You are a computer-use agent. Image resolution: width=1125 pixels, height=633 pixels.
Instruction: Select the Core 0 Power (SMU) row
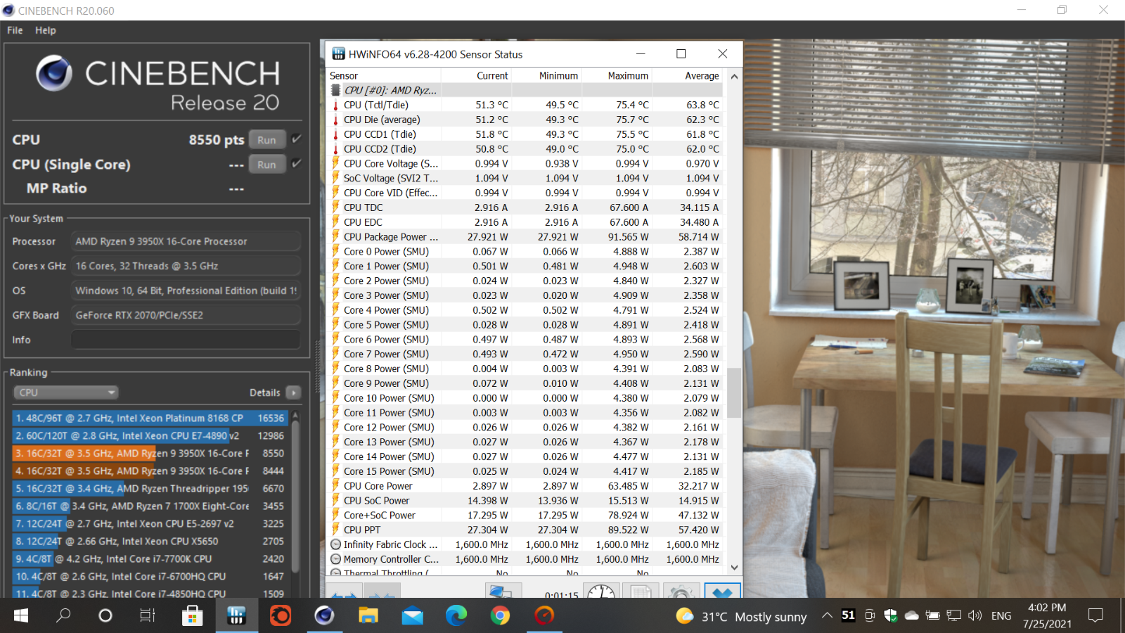coord(525,251)
